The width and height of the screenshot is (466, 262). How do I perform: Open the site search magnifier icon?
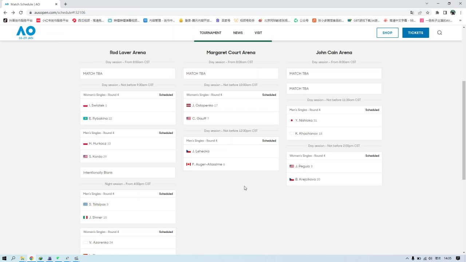click(x=439, y=33)
